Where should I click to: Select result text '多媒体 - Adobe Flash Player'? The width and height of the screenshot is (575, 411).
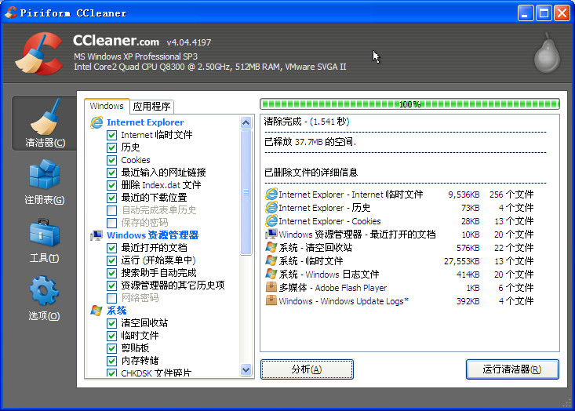tap(333, 288)
